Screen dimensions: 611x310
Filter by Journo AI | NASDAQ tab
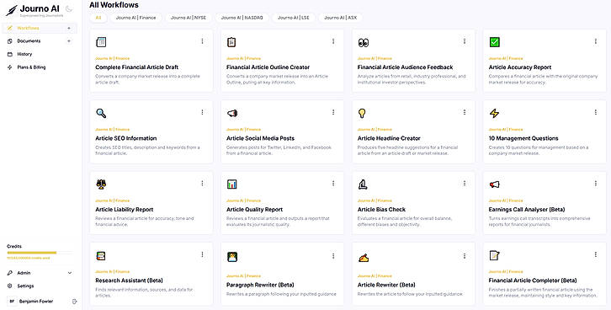tap(242, 18)
